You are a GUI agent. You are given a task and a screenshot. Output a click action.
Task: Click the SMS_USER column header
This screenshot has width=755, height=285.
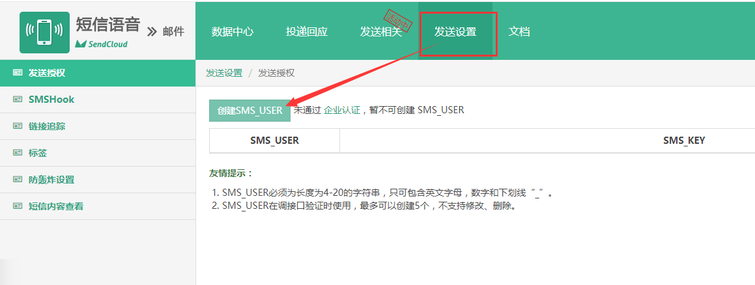pyautogui.click(x=274, y=141)
